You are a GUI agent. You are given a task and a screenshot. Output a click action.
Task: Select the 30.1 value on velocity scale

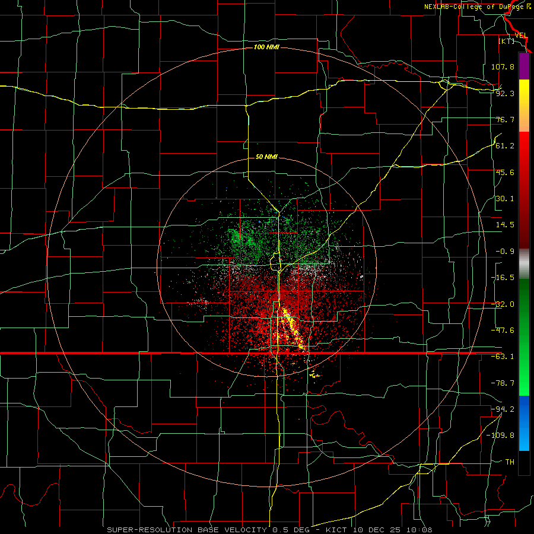click(x=505, y=199)
